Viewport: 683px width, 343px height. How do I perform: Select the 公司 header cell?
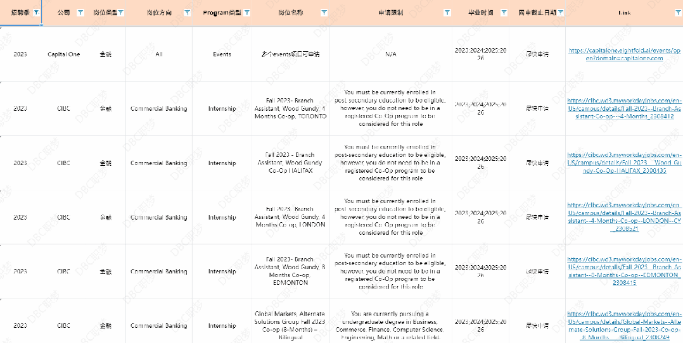click(63, 13)
